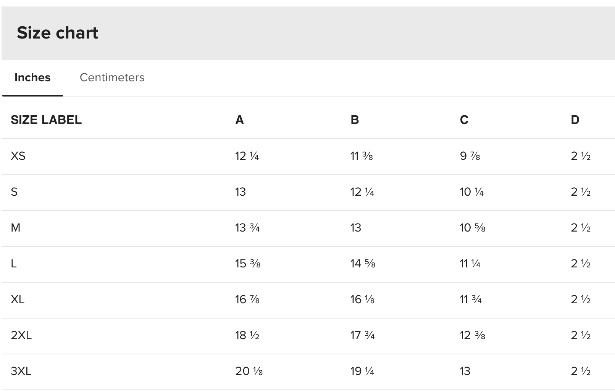Click the Size chart heading
Screen dimensions: 615x391
pos(57,33)
